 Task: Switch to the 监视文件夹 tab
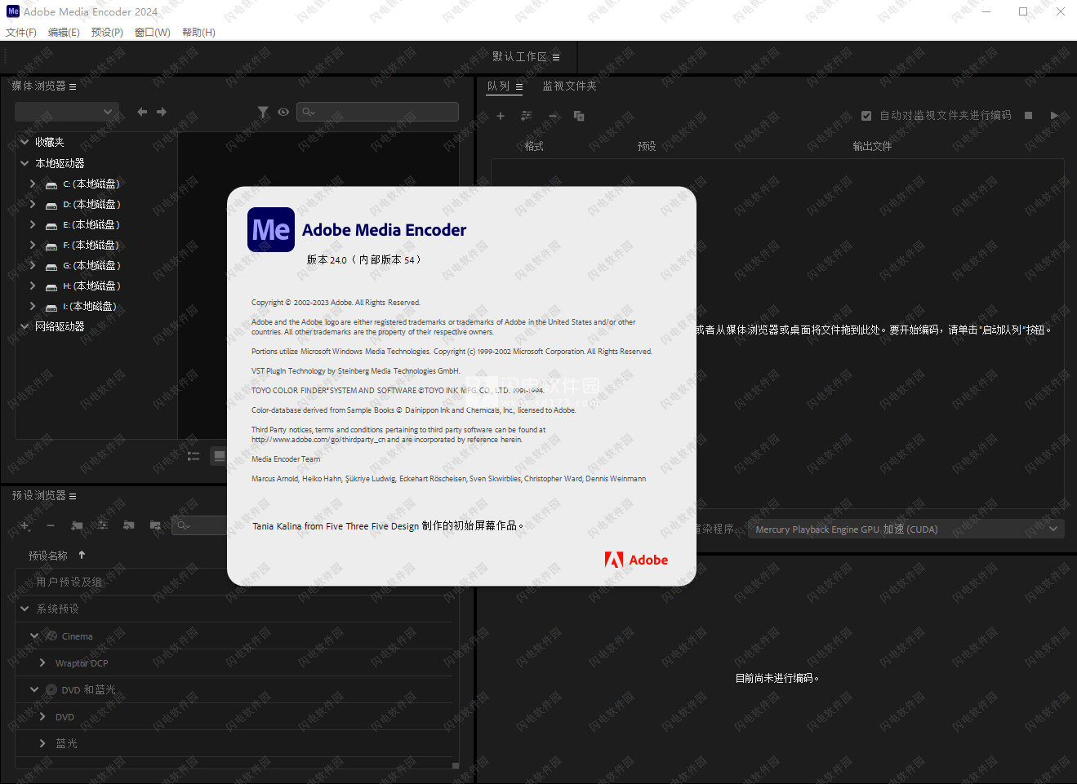point(570,86)
